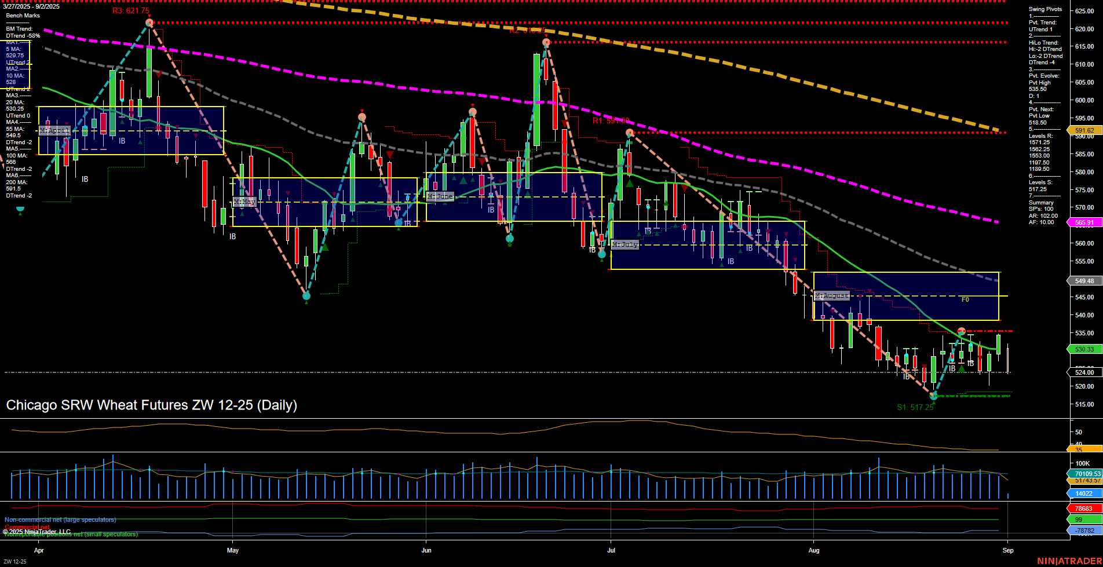Click the gray 549.48 price axis marker
The height and width of the screenshot is (567, 1103).
click(1083, 281)
